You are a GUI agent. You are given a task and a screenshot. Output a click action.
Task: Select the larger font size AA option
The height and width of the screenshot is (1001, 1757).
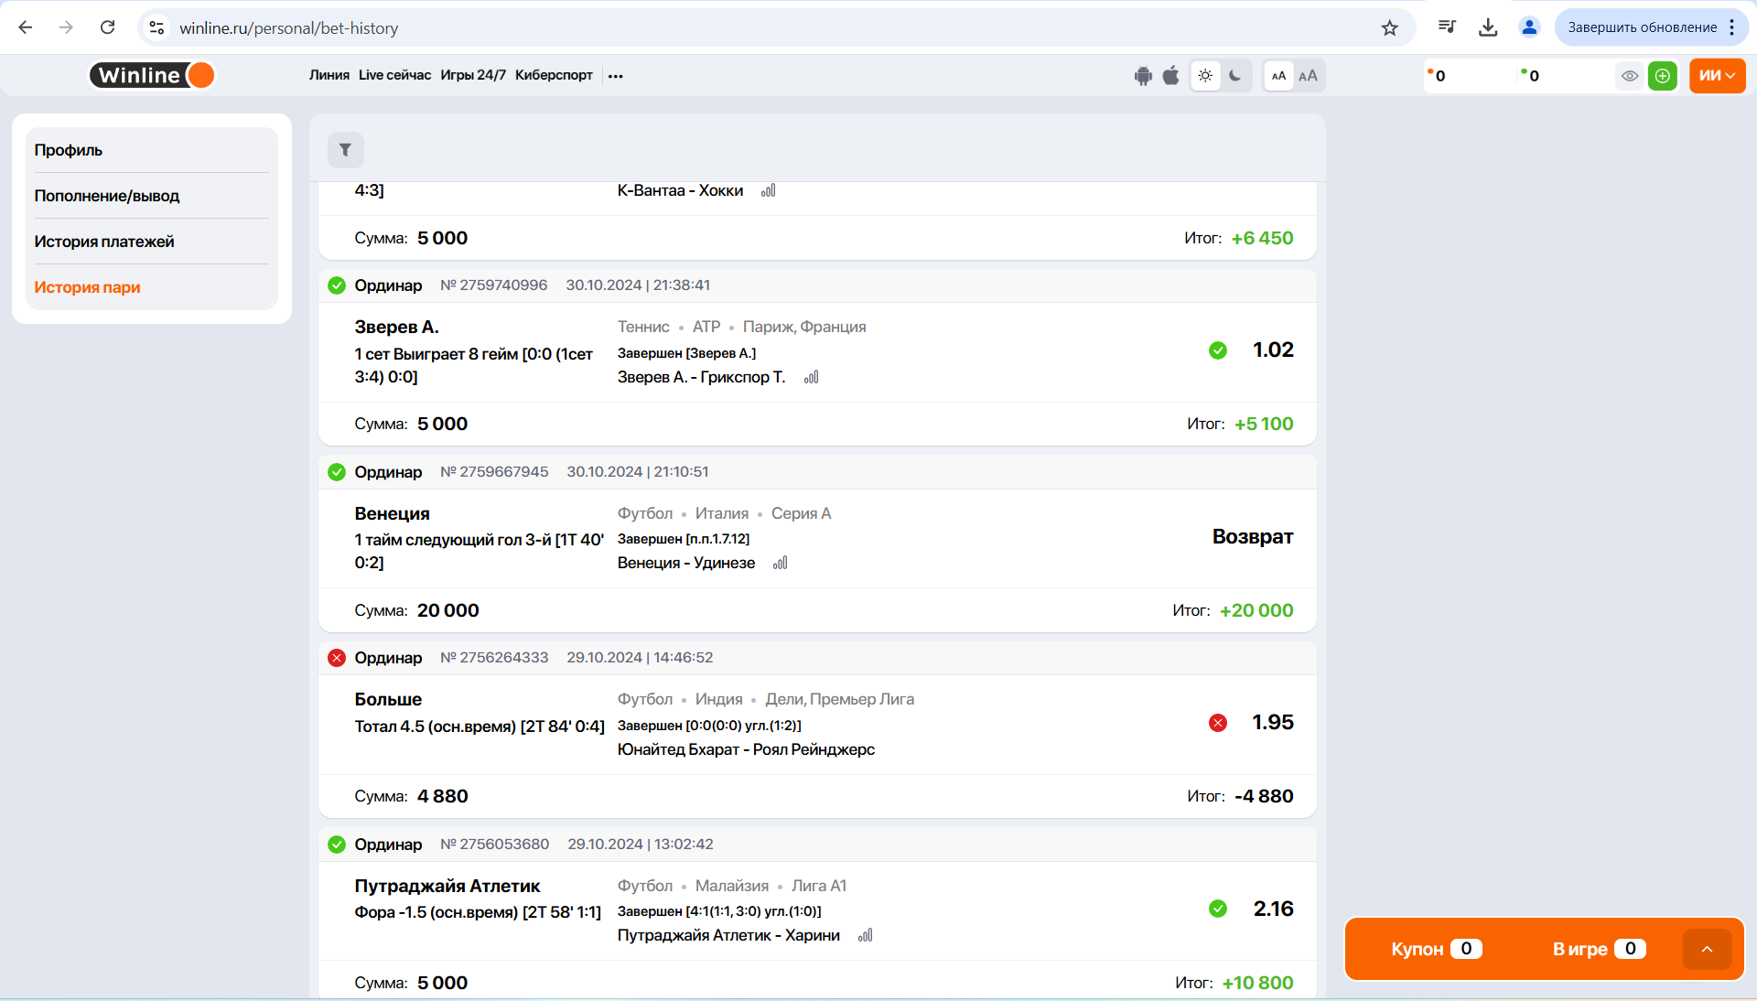1308,76
